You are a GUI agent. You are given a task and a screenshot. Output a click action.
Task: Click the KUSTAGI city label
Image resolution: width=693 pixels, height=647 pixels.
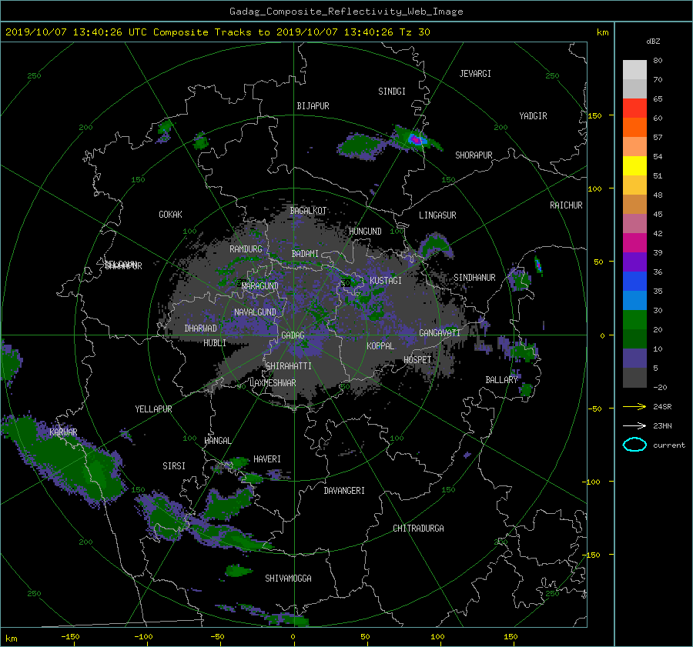tap(386, 281)
